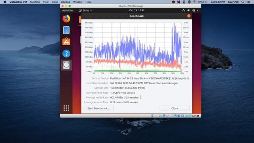
Task: Click the Last Benchmarked label
Action: (x=97, y=83)
